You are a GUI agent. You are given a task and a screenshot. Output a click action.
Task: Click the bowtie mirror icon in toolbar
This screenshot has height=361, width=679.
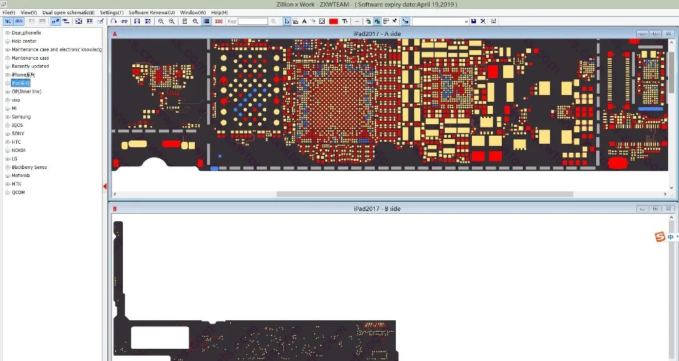point(137,21)
